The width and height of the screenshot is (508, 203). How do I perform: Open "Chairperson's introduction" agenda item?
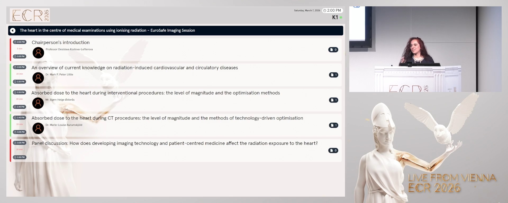click(61, 43)
